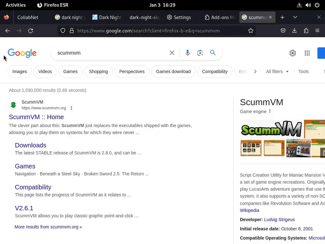
Task: Start a voice search with the microphone
Action: pos(187,53)
